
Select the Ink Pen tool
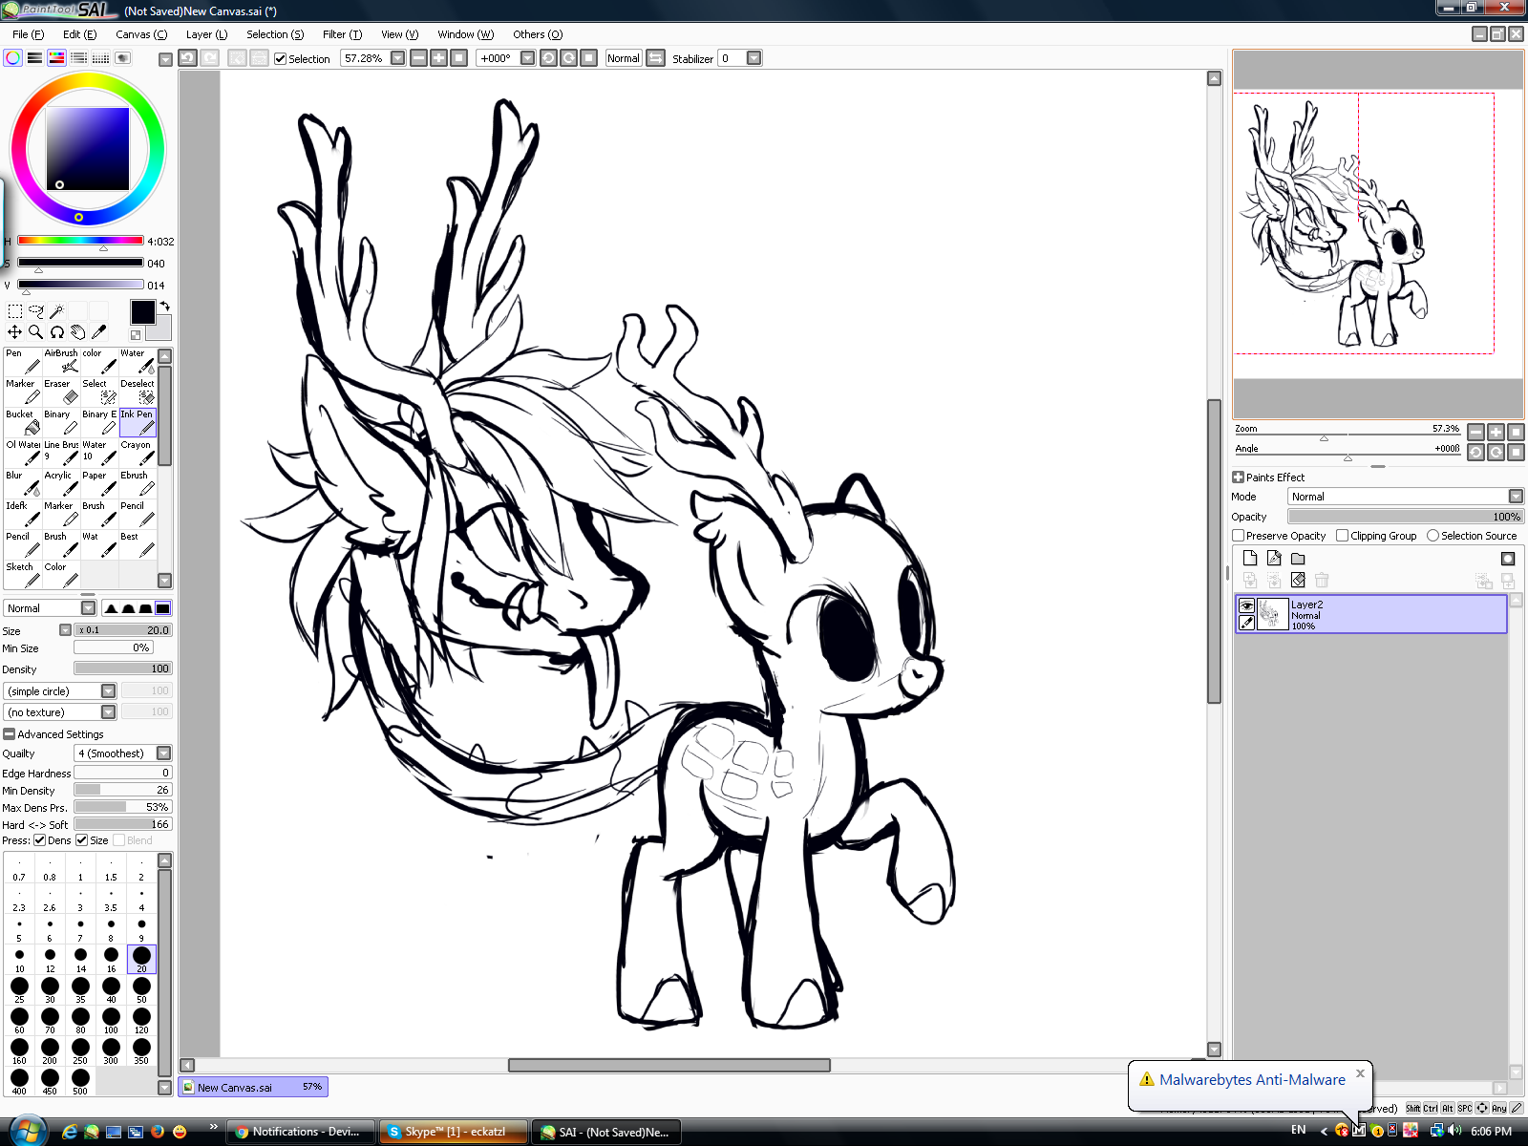point(138,422)
